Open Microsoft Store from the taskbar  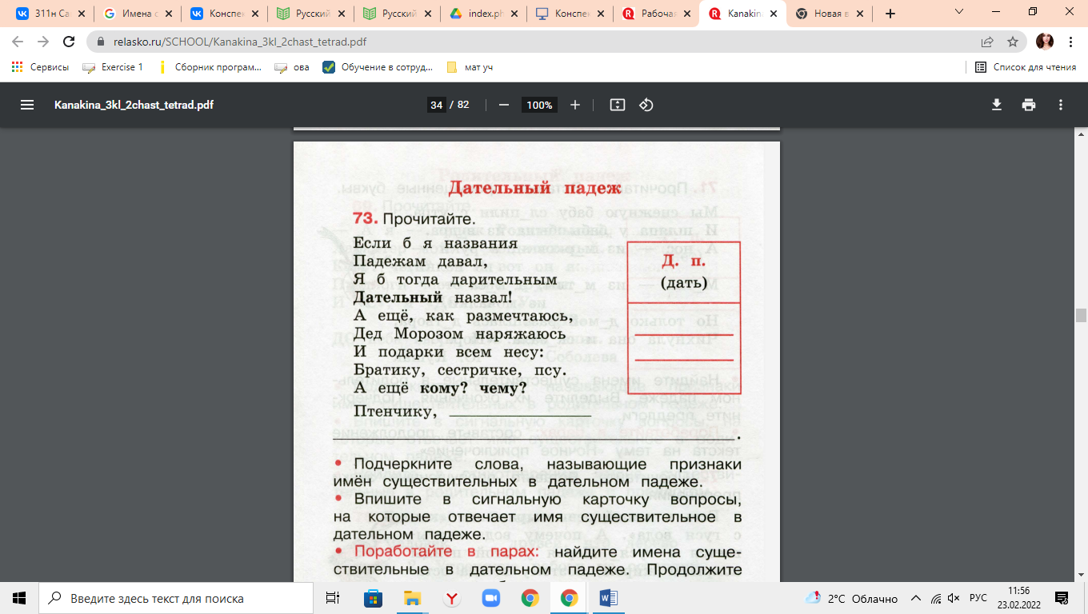[373, 598]
